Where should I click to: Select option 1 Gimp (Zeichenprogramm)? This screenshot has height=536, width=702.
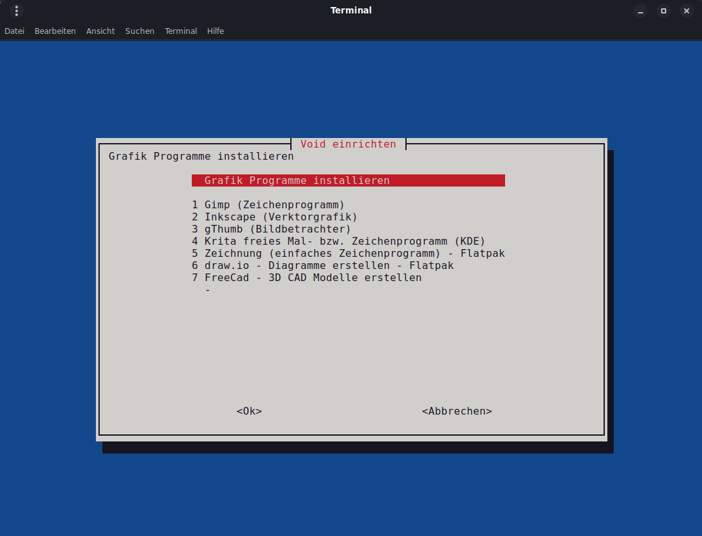coord(268,205)
